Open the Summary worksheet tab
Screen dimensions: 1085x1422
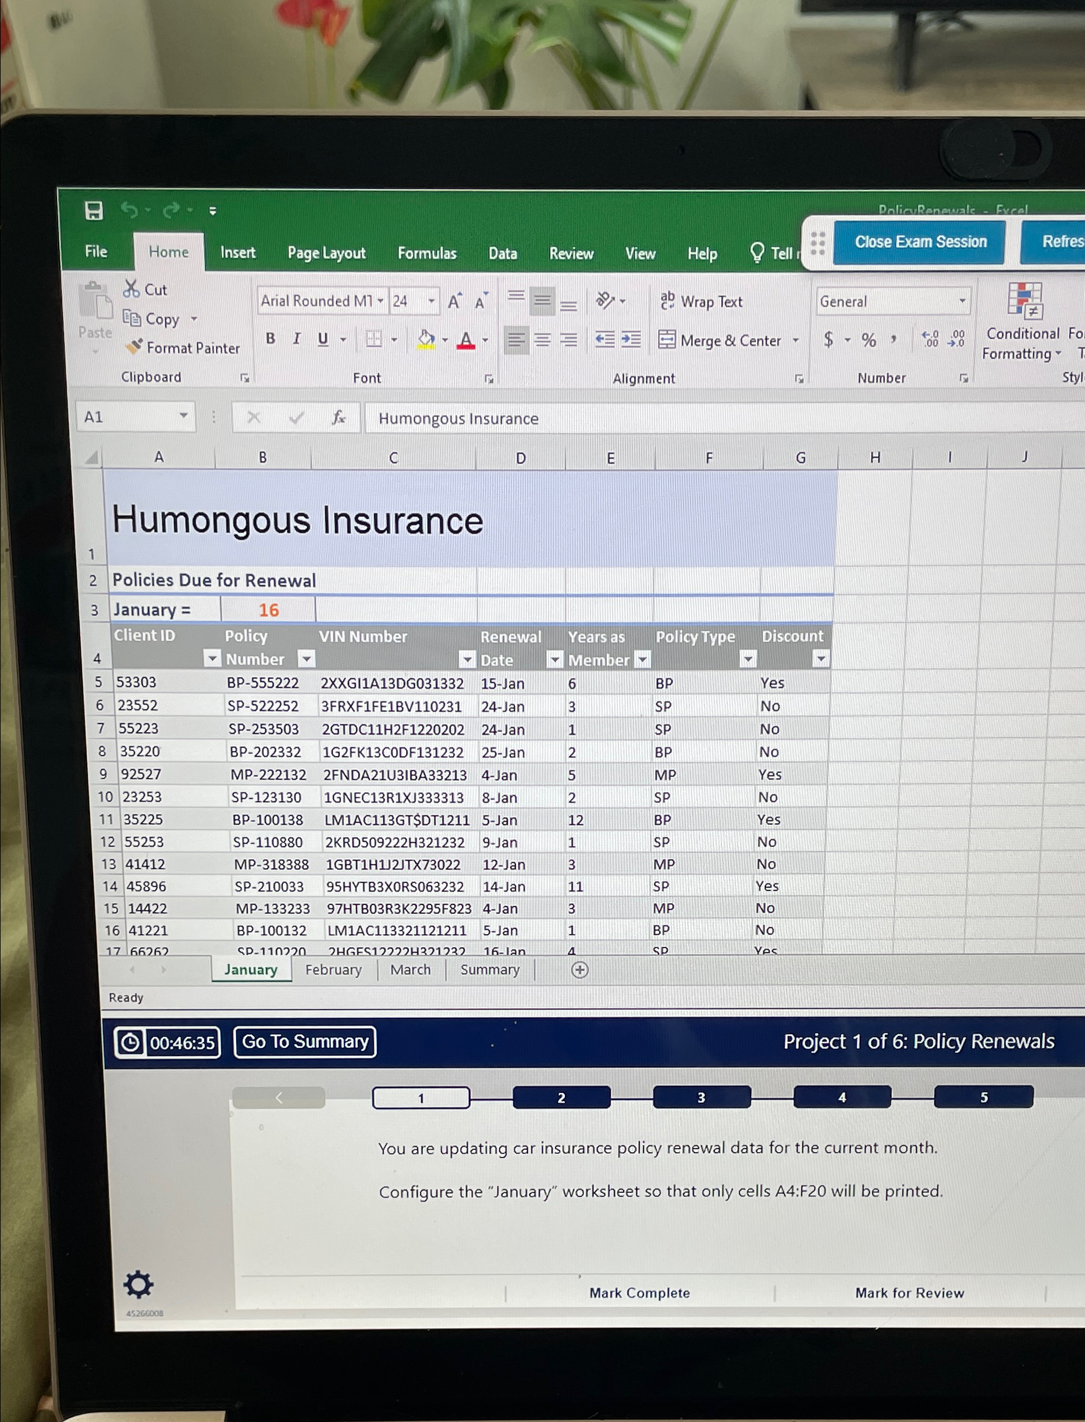point(489,970)
